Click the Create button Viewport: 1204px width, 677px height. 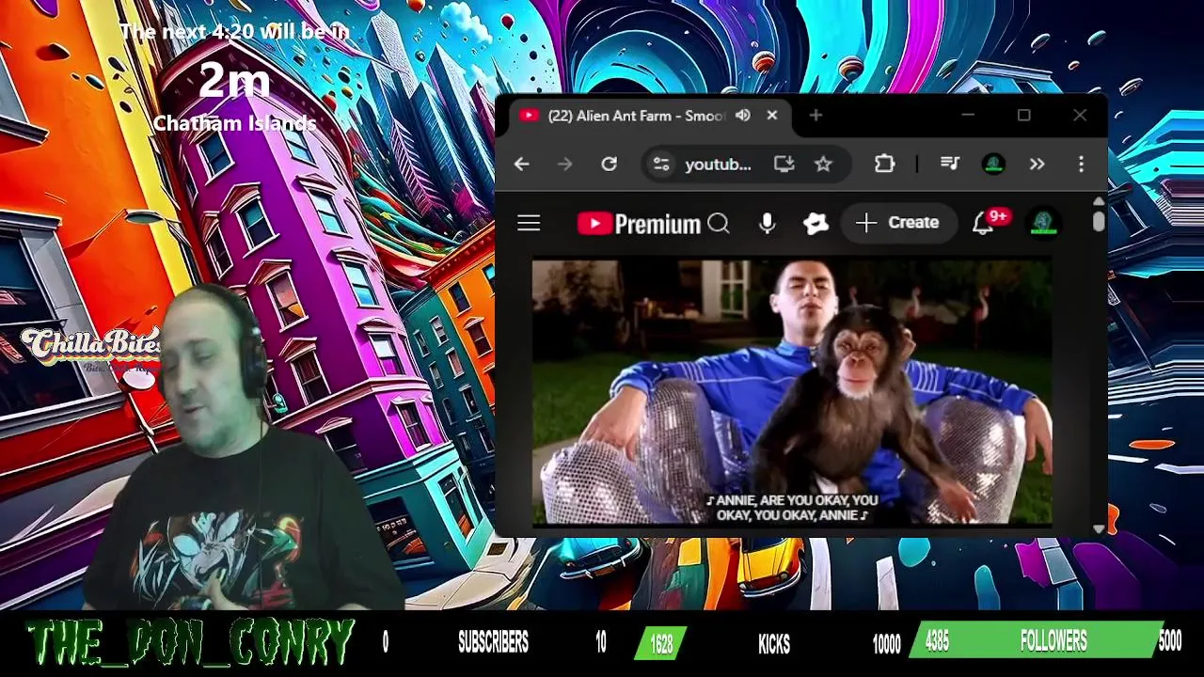coord(897,223)
